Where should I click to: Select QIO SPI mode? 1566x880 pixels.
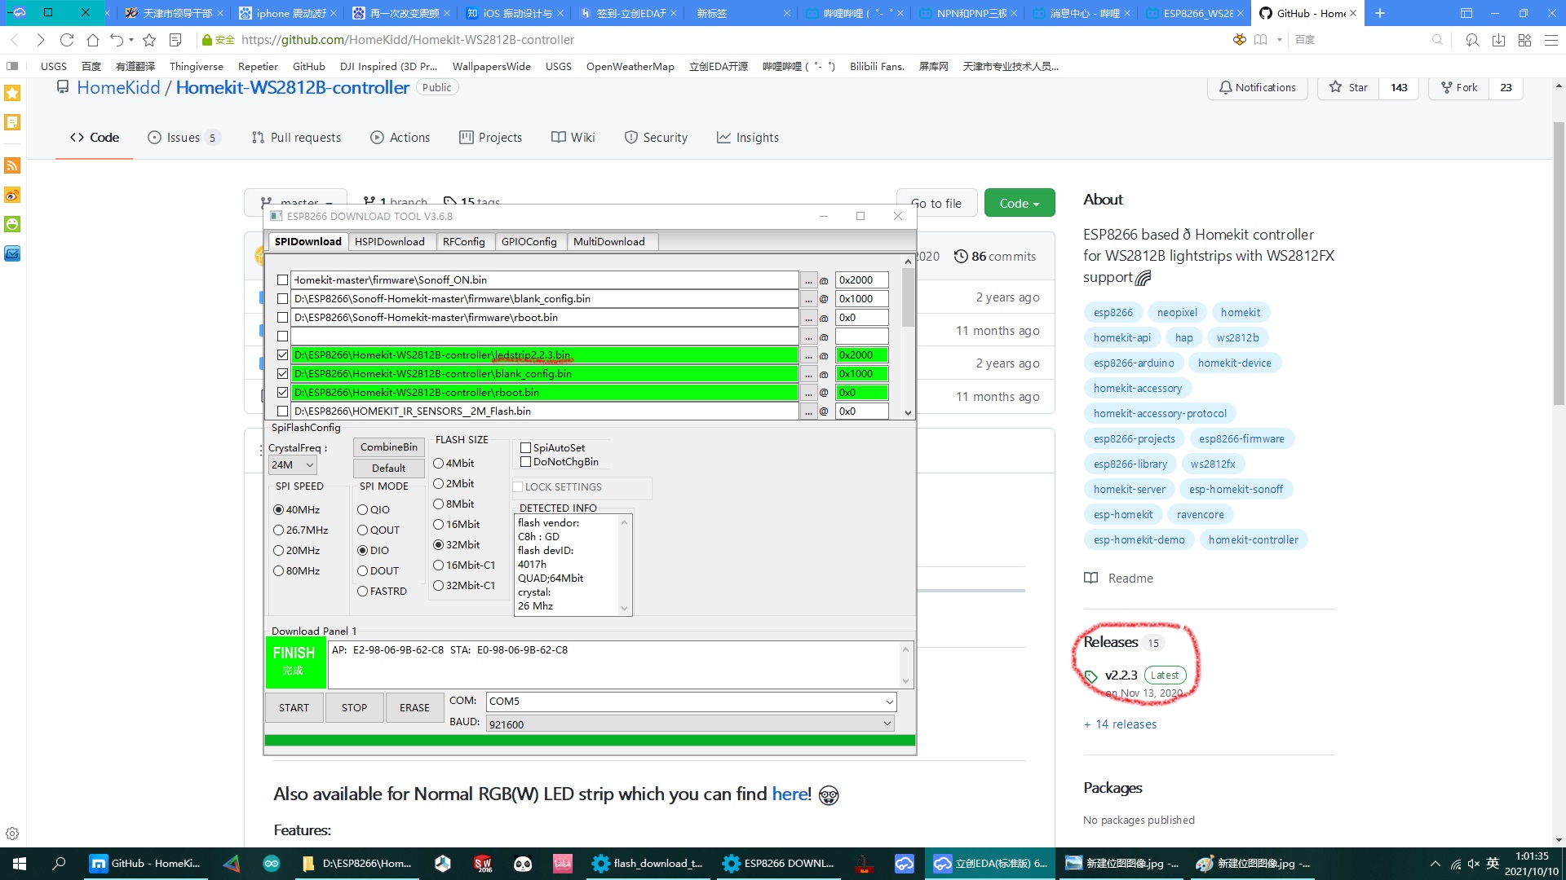coord(374,510)
